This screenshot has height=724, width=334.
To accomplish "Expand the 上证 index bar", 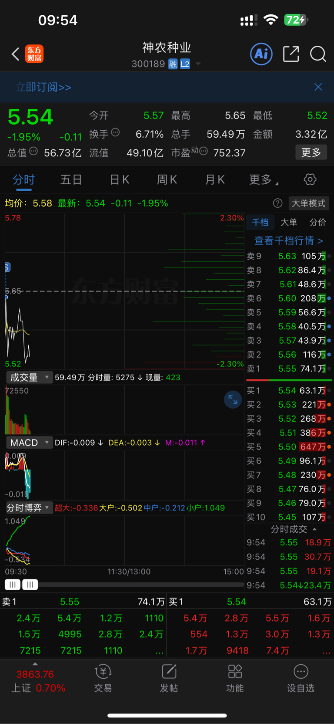I will tap(35, 664).
